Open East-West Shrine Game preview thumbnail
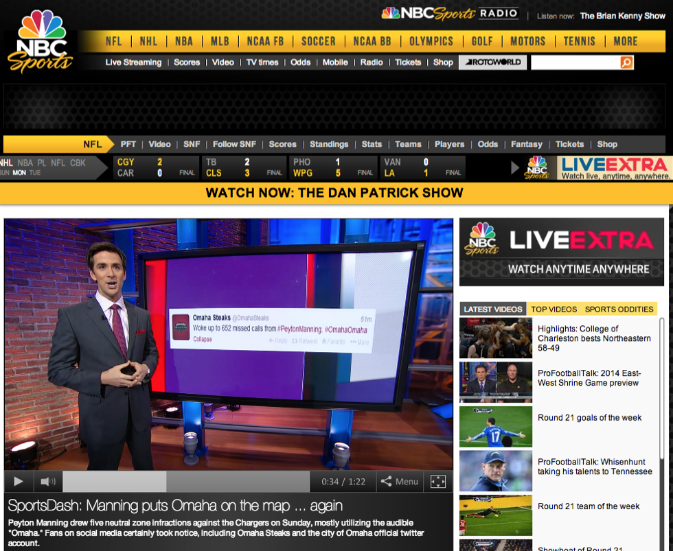 496,382
